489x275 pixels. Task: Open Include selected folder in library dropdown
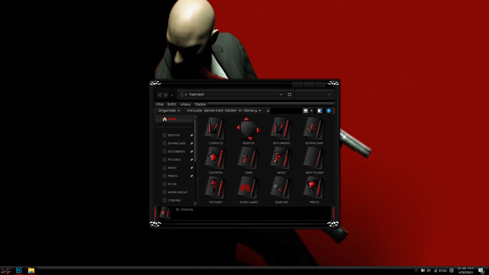click(x=224, y=111)
